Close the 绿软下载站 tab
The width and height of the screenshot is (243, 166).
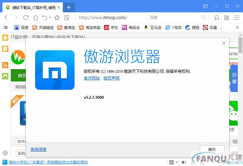59,7
